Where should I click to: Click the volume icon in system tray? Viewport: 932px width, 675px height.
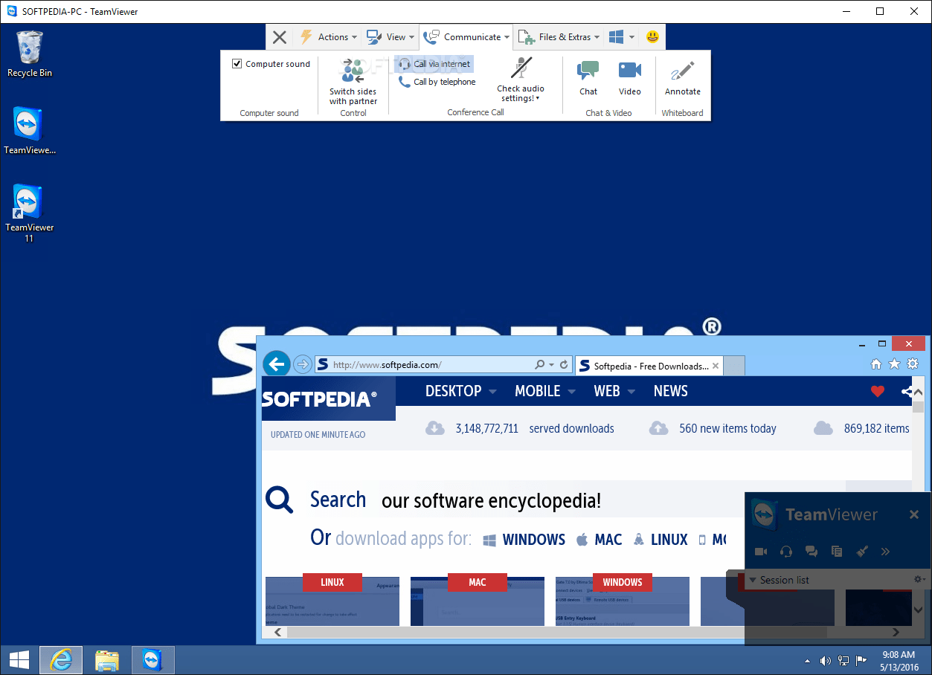point(826,660)
